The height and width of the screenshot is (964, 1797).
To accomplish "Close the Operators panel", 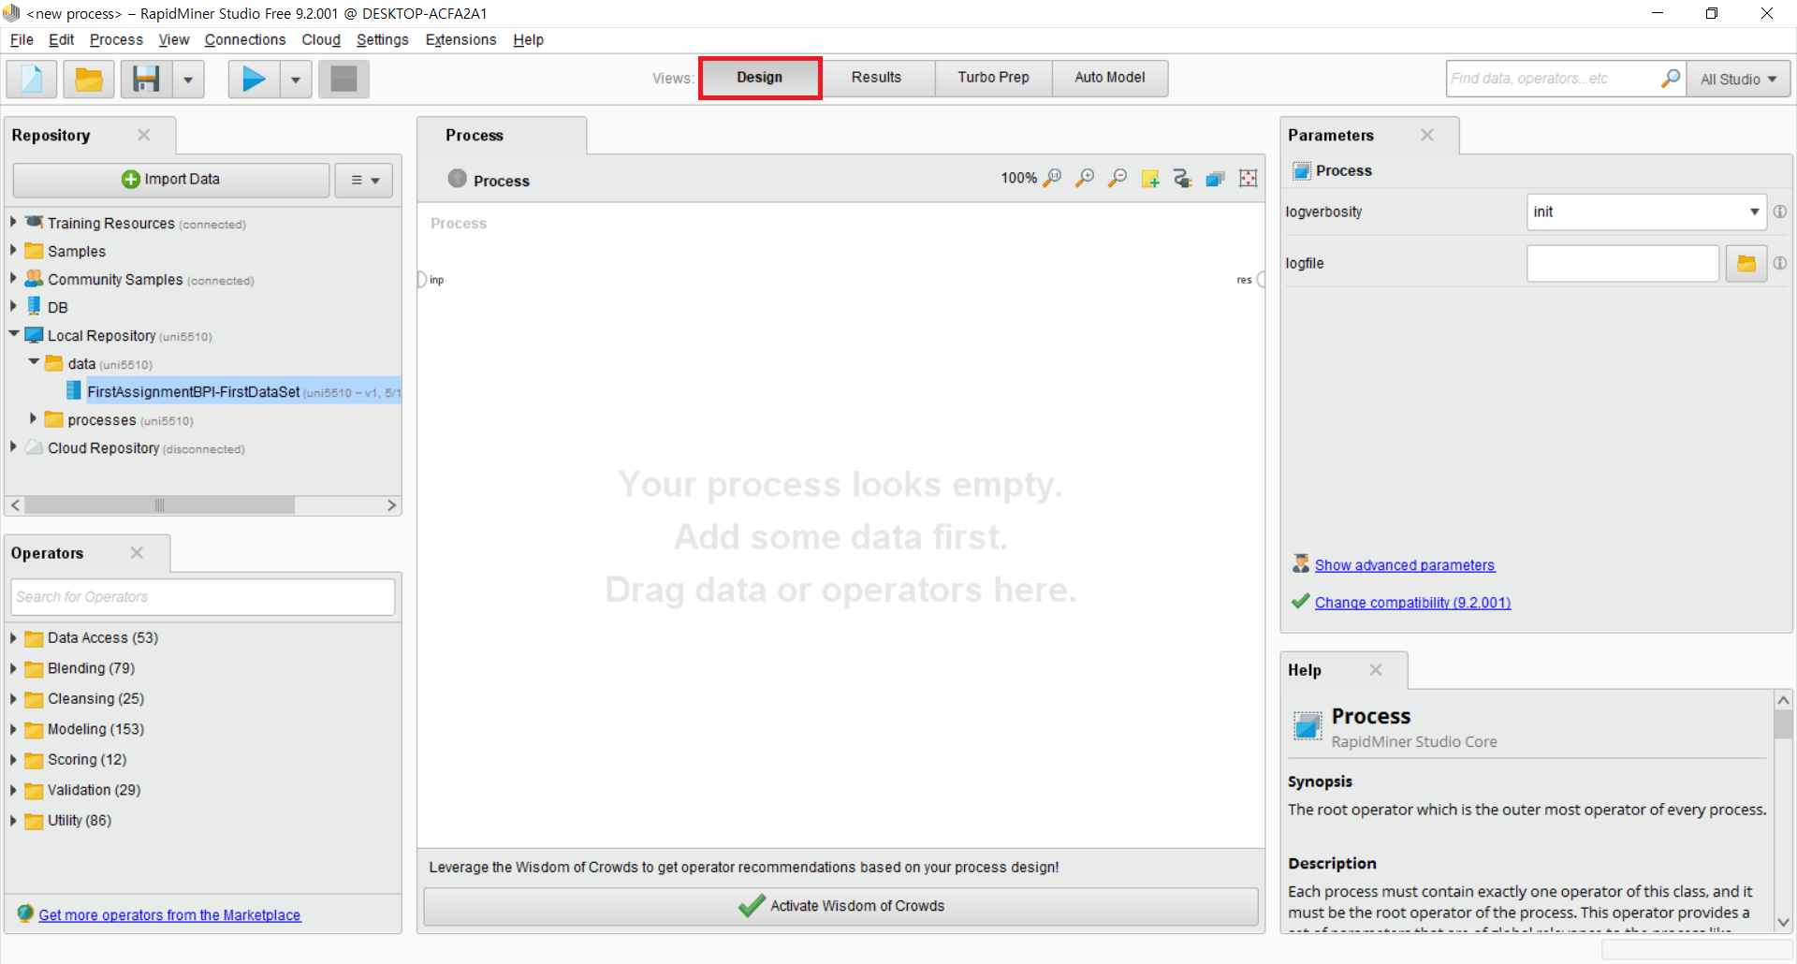I will 137,553.
